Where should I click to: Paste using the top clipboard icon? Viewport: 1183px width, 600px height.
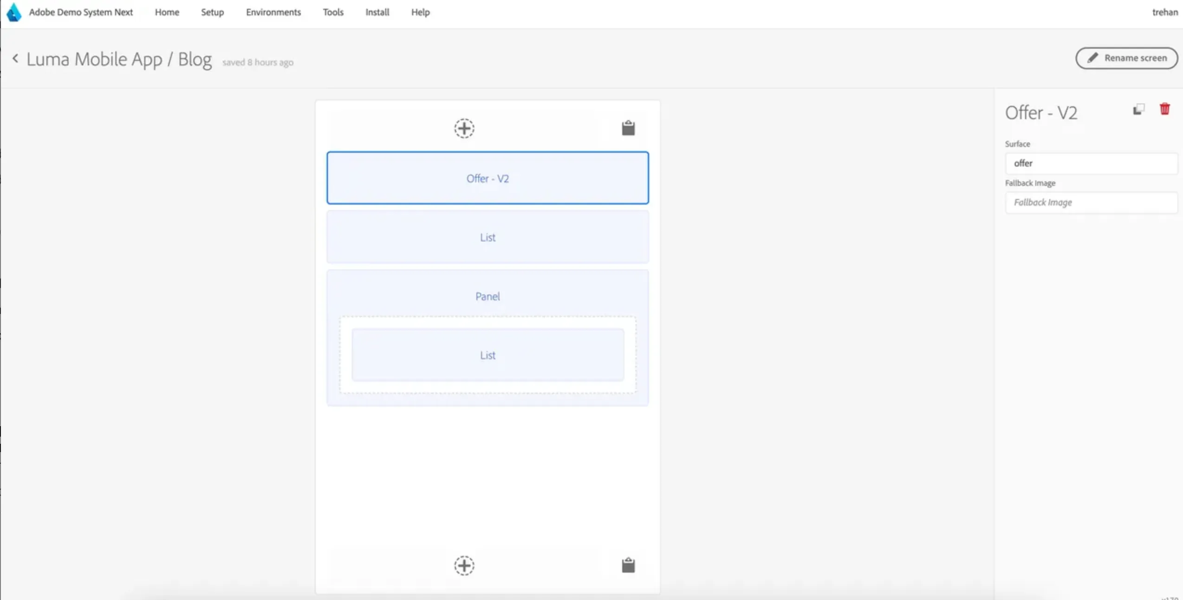(x=628, y=128)
